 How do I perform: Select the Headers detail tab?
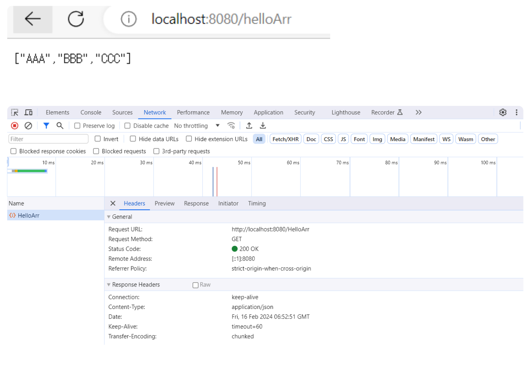134,204
